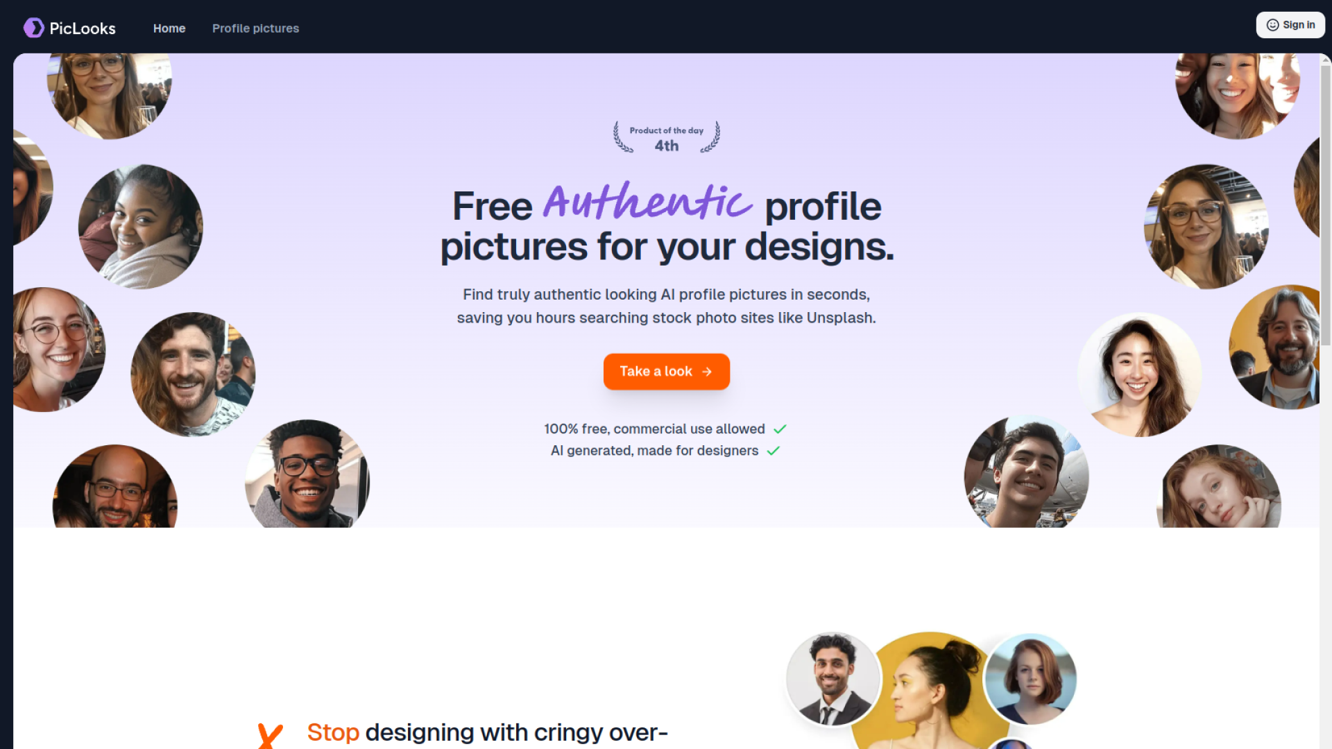1332x749 pixels.
Task: Select the young man at airport photo
Action: pos(1027,472)
